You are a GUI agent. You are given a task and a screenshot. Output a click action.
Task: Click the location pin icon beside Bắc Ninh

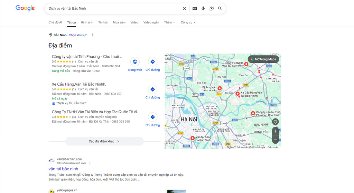click(x=50, y=35)
